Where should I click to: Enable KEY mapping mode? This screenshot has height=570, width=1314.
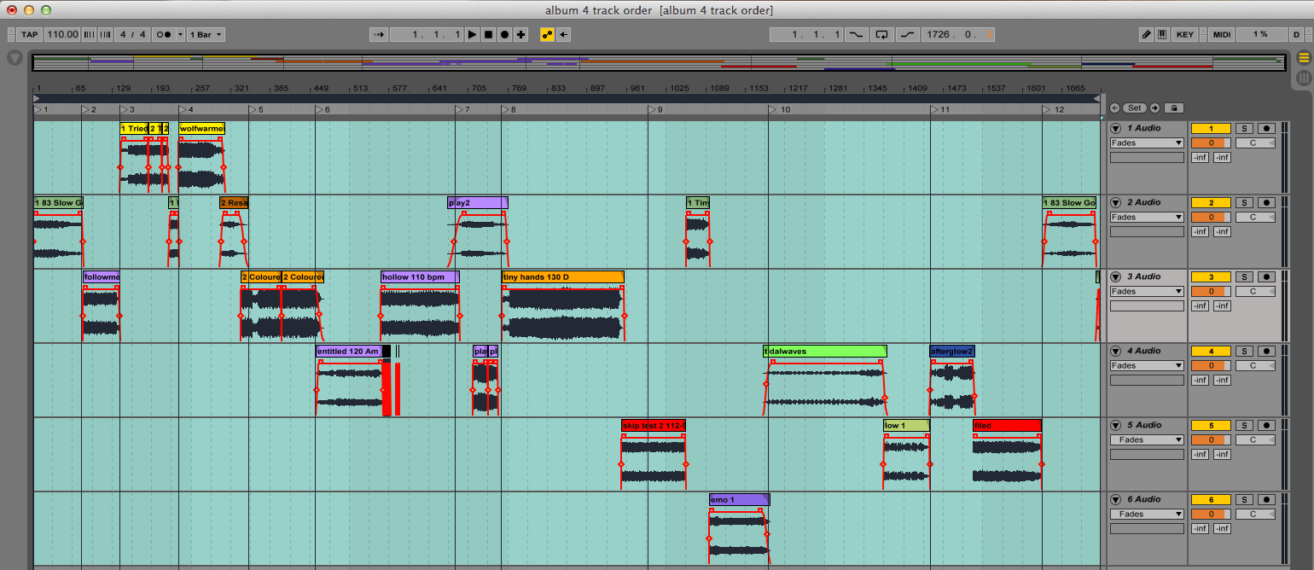1186,34
